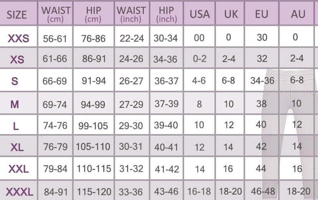318x200 pixels.
Task: Click the M size row label
Action: pos(15,104)
